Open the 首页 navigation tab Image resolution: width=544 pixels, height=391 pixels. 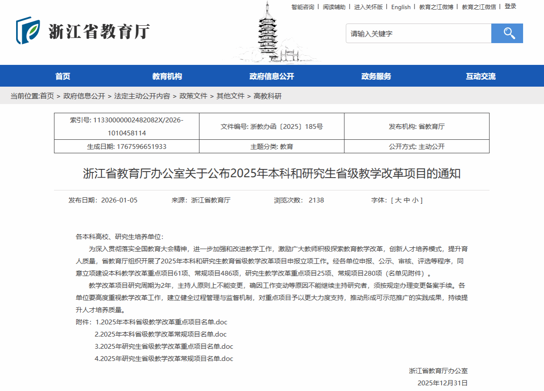tap(63, 76)
